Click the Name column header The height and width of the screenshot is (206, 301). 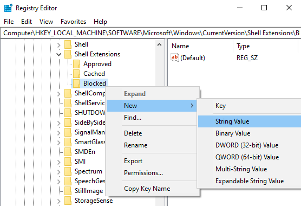coord(201,46)
